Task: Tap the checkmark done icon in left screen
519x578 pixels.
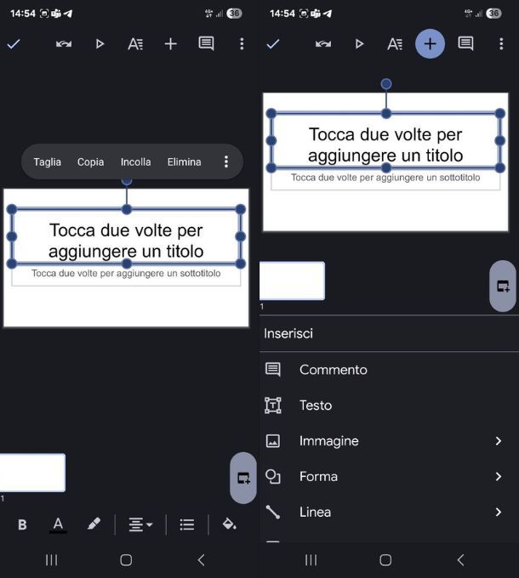Action: click(14, 44)
